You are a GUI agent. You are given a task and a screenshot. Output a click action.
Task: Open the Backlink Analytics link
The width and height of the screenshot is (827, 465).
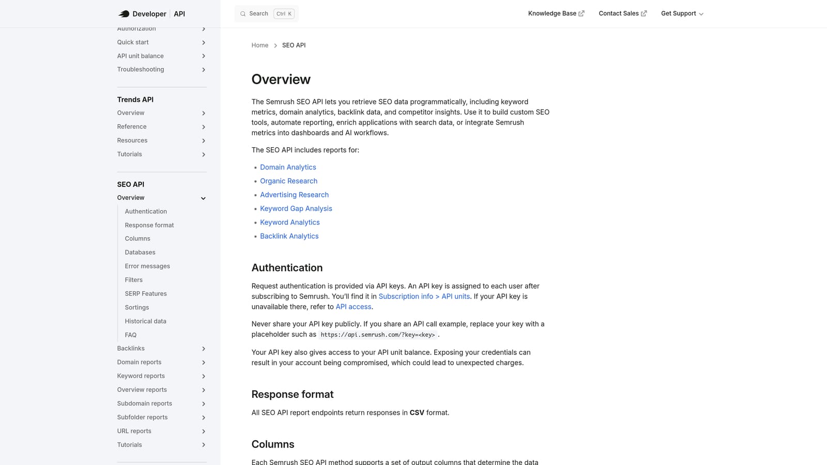(289, 236)
